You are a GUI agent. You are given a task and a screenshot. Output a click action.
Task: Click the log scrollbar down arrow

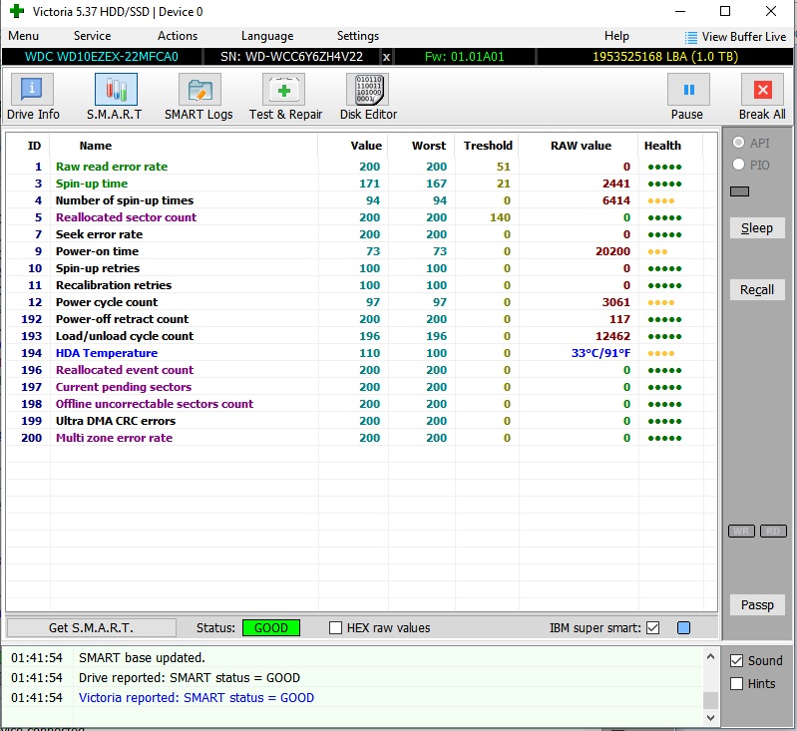click(x=710, y=718)
